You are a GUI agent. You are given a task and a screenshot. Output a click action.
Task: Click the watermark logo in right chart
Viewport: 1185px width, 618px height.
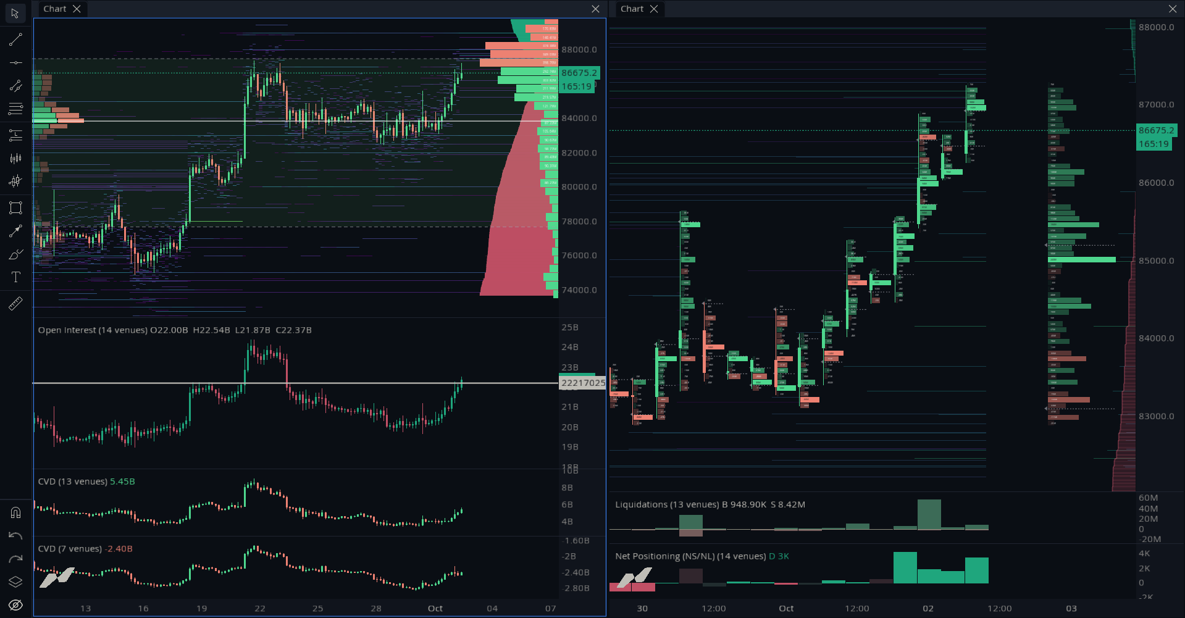[x=635, y=578]
